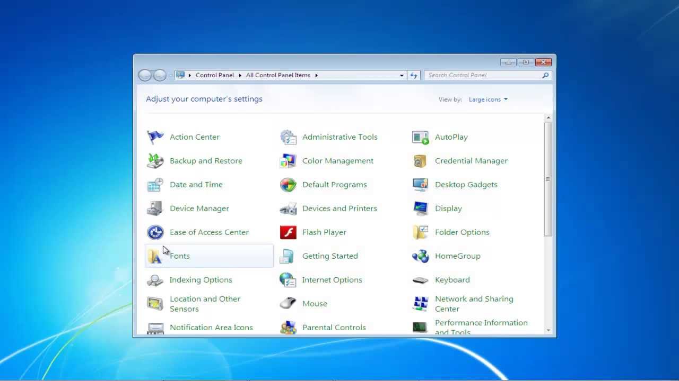
Task: Open the Action Center link
Action: (x=195, y=137)
